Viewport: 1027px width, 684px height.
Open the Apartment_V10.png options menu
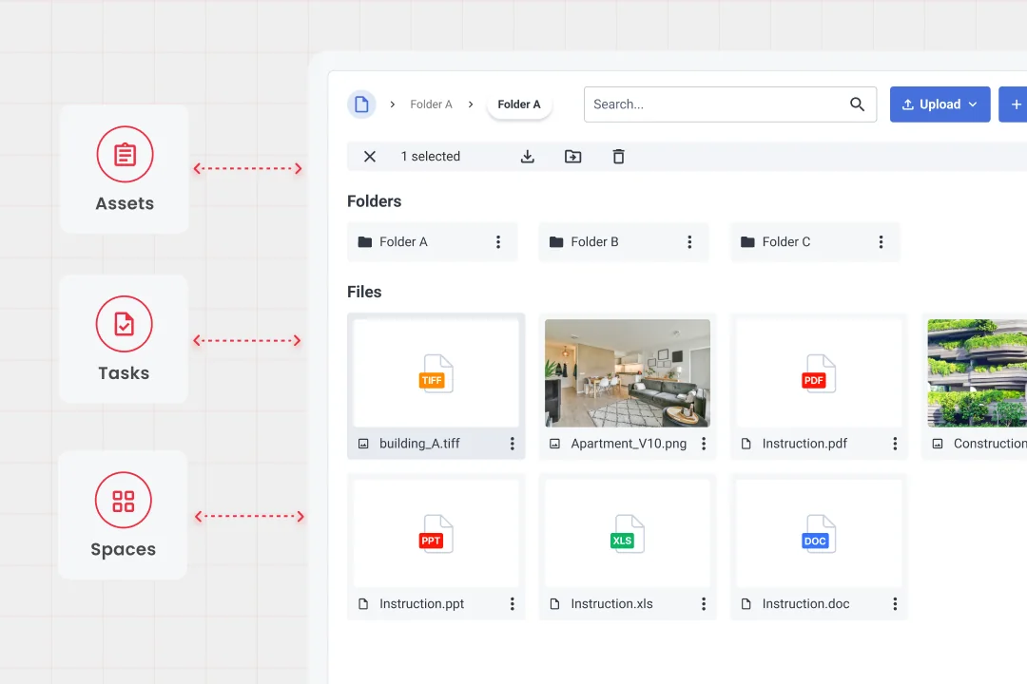click(x=704, y=444)
